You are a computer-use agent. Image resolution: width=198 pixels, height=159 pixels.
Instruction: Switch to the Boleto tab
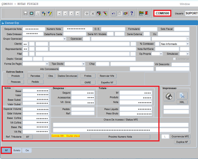click(x=17, y=150)
